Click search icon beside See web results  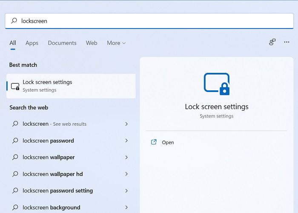pos(15,124)
